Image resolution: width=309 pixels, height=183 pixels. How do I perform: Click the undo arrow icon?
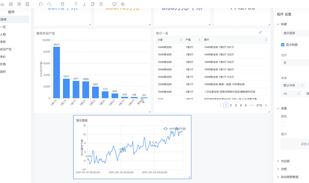[41, 4]
